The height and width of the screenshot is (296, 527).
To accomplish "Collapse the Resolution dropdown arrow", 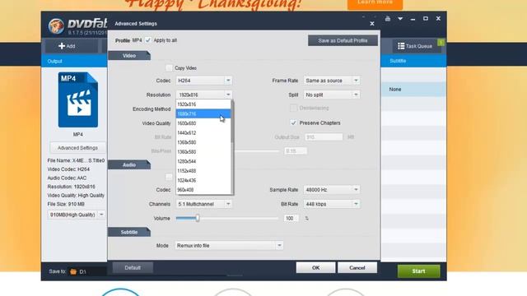I will coord(228,95).
